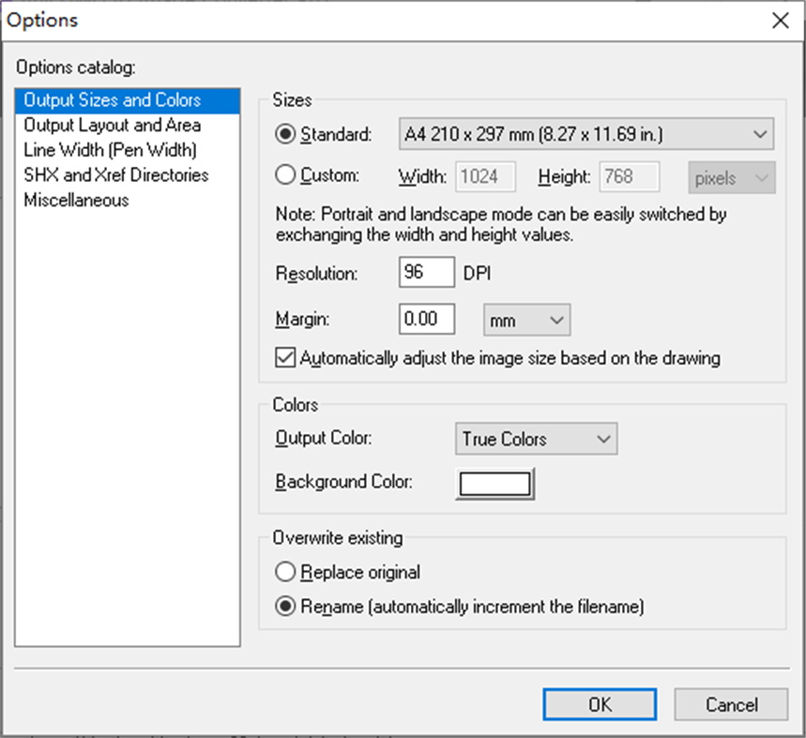Click the Margin value input field
The width and height of the screenshot is (806, 738).
click(x=427, y=319)
